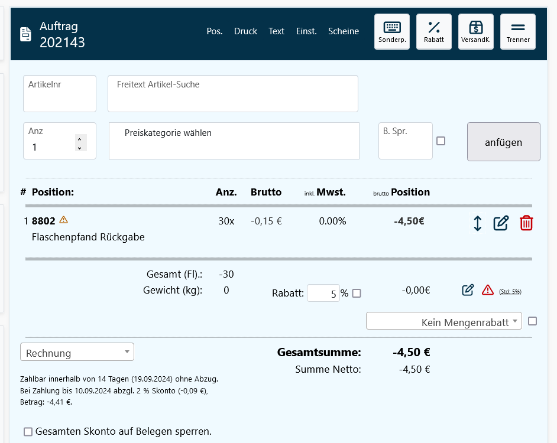Click the edit icon in Rabatt row

click(468, 290)
